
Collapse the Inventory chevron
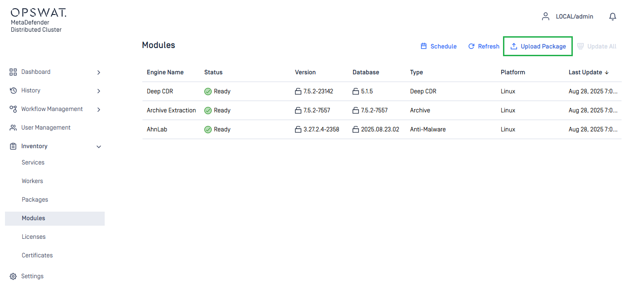tap(99, 147)
